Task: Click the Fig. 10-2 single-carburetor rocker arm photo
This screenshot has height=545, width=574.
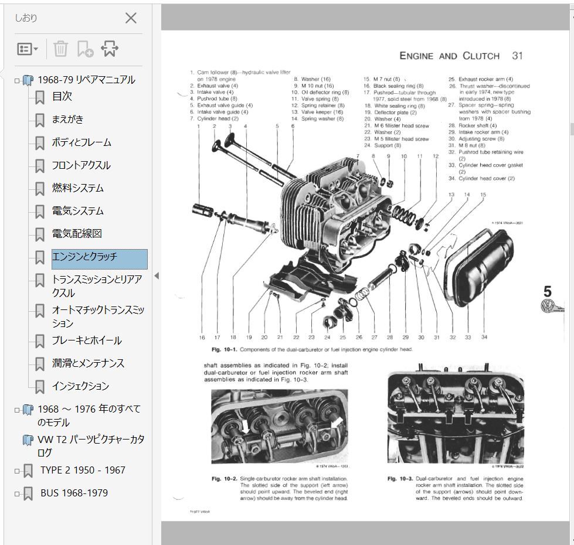Action: (x=280, y=427)
